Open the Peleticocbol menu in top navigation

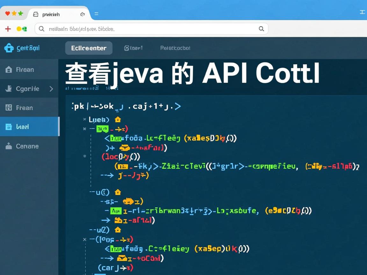click(x=175, y=48)
